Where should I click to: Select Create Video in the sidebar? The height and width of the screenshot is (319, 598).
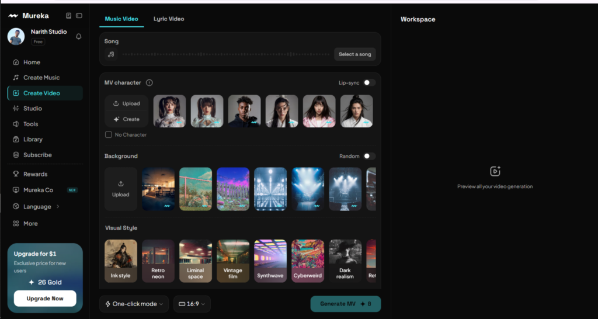point(45,93)
